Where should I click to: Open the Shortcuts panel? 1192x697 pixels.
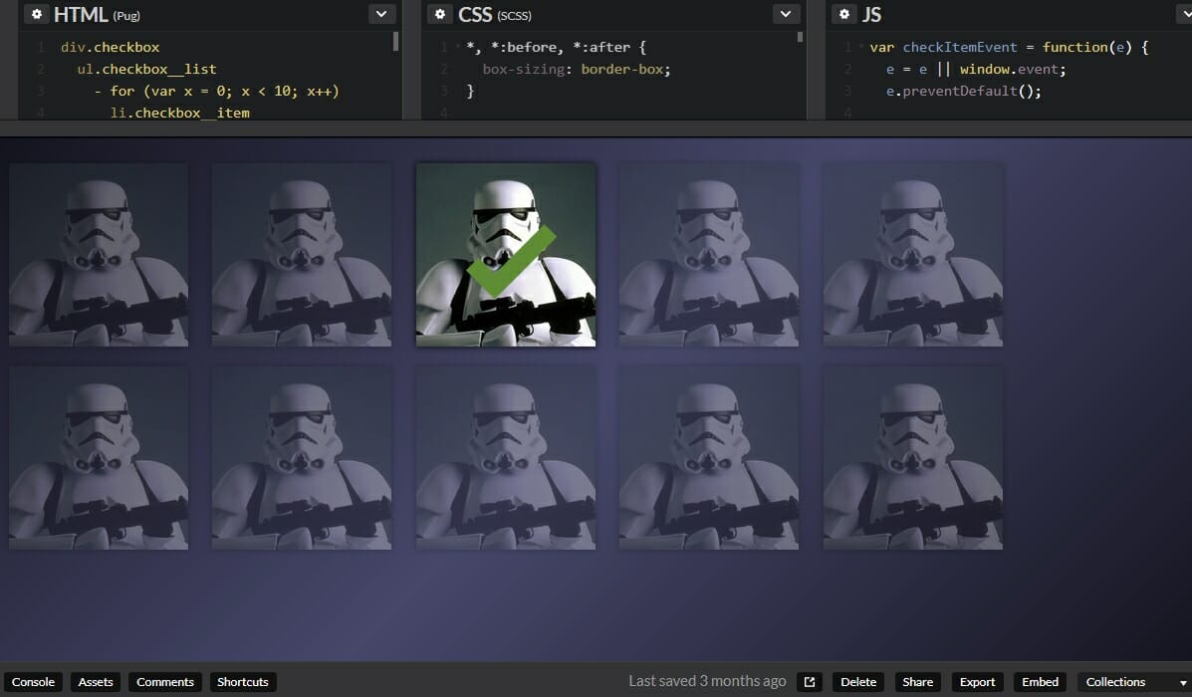click(242, 681)
